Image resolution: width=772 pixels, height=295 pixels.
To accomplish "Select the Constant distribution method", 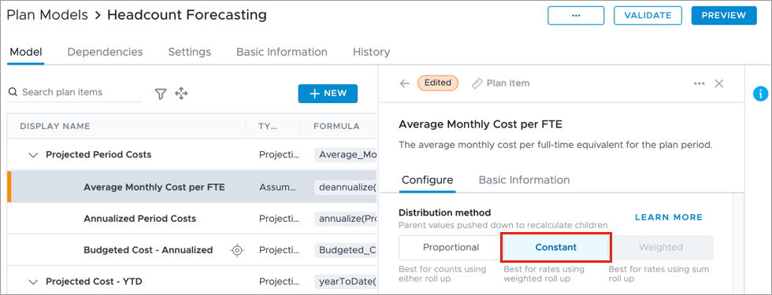I will 556,247.
